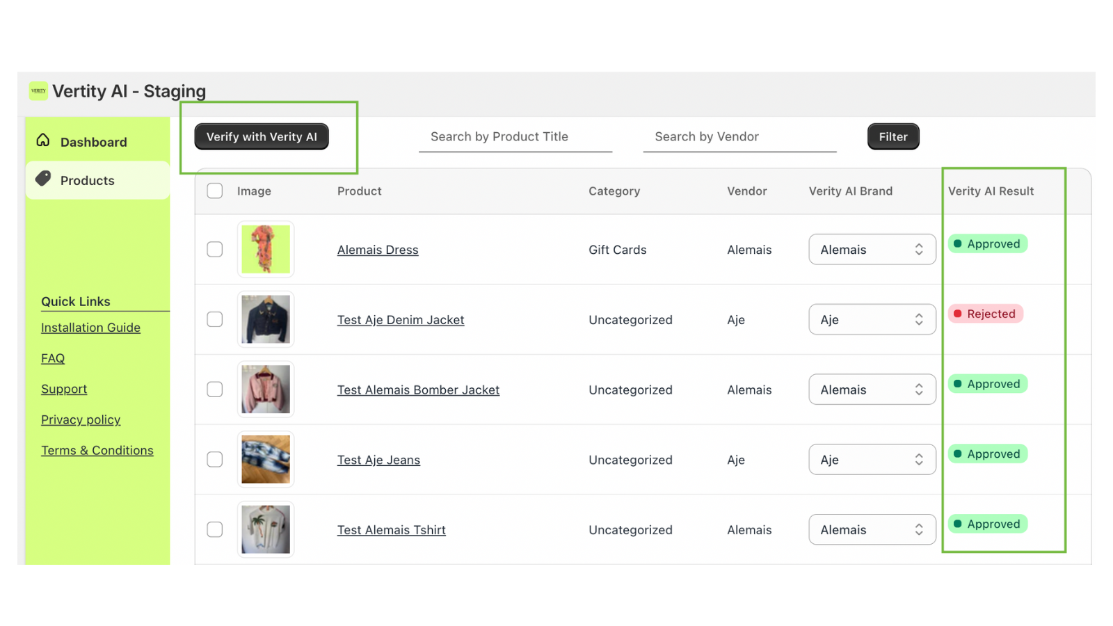This screenshot has width=1113, height=626.
Task: Open the Alemais Dress product thumbnail
Action: coord(266,249)
